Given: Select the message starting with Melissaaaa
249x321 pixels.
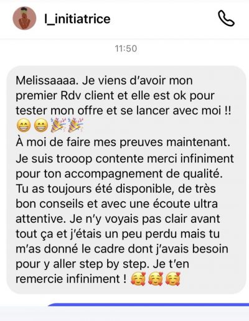Looking at the screenshot, I should tap(126, 180).
